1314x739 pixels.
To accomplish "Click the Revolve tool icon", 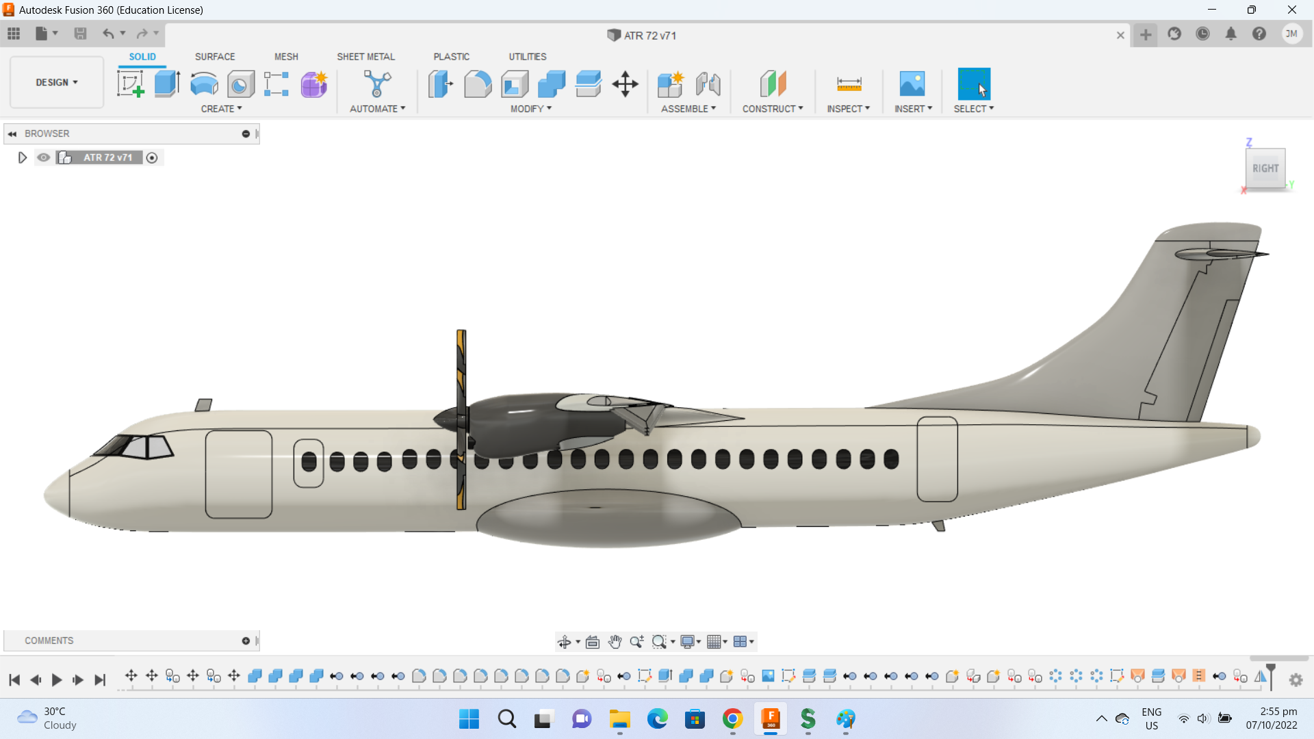I will pyautogui.click(x=204, y=84).
